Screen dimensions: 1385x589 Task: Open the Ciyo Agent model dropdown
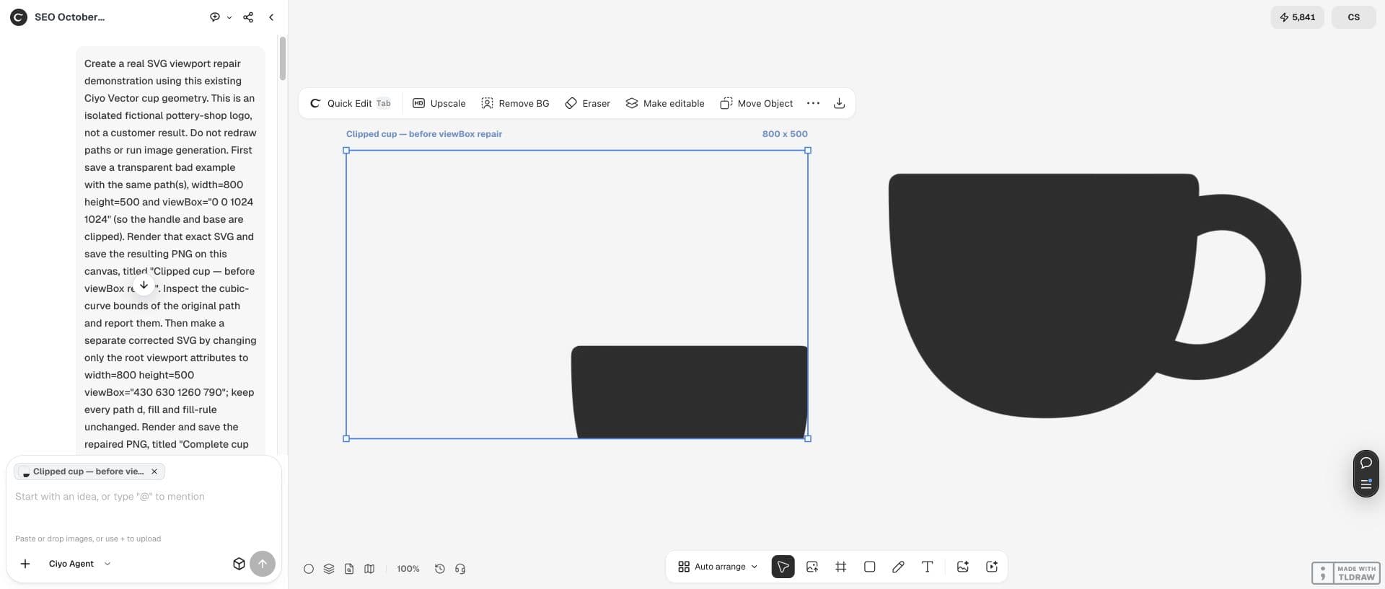coord(79,564)
